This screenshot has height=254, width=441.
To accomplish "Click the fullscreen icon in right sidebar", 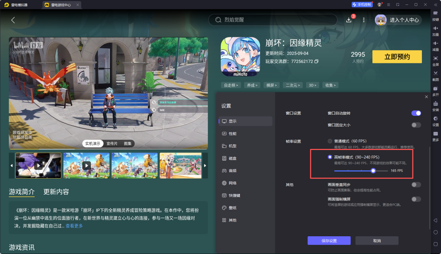I will [435, 58].
